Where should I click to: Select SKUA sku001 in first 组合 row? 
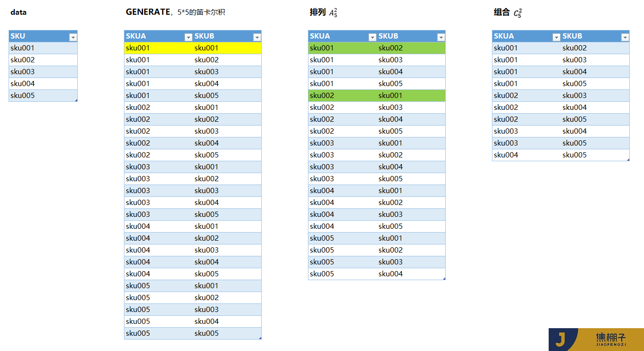click(x=526, y=48)
